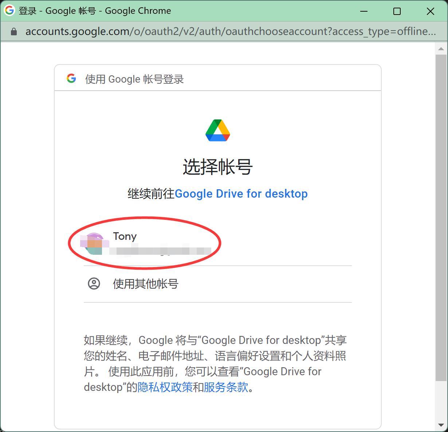The height and width of the screenshot is (432, 448).
Task: Click the Google G logo in sign-in header
Action: (71, 78)
